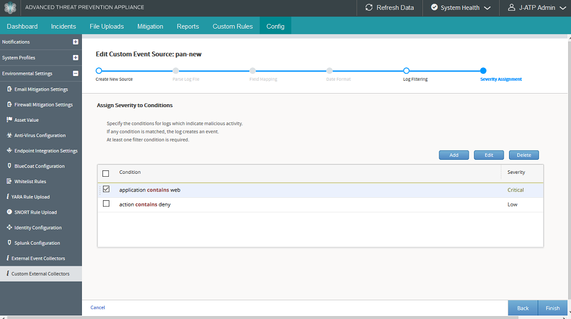Jump to the Log Filtering wizard step

point(406,71)
